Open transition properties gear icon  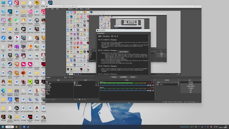pos(178,82)
